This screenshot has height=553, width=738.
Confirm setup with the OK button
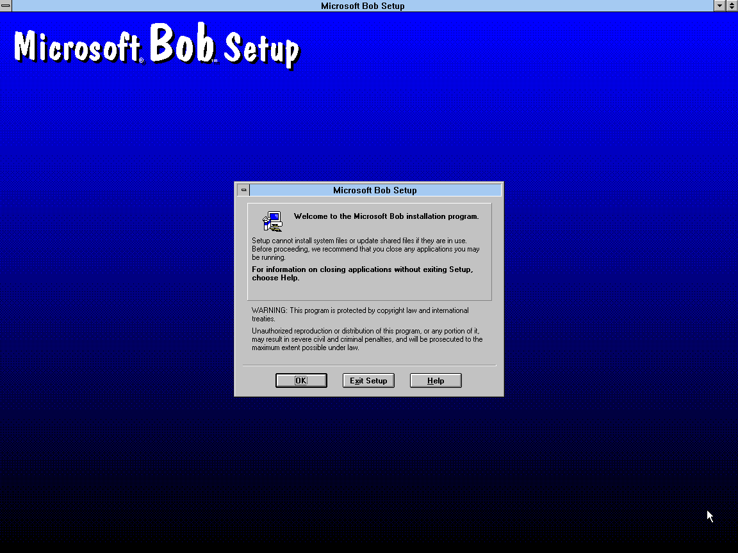[301, 380]
